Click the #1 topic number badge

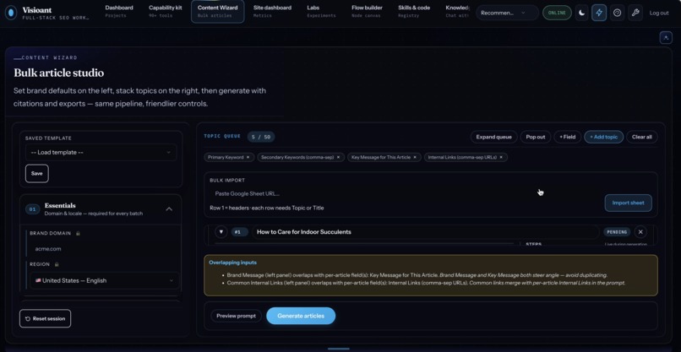239,232
